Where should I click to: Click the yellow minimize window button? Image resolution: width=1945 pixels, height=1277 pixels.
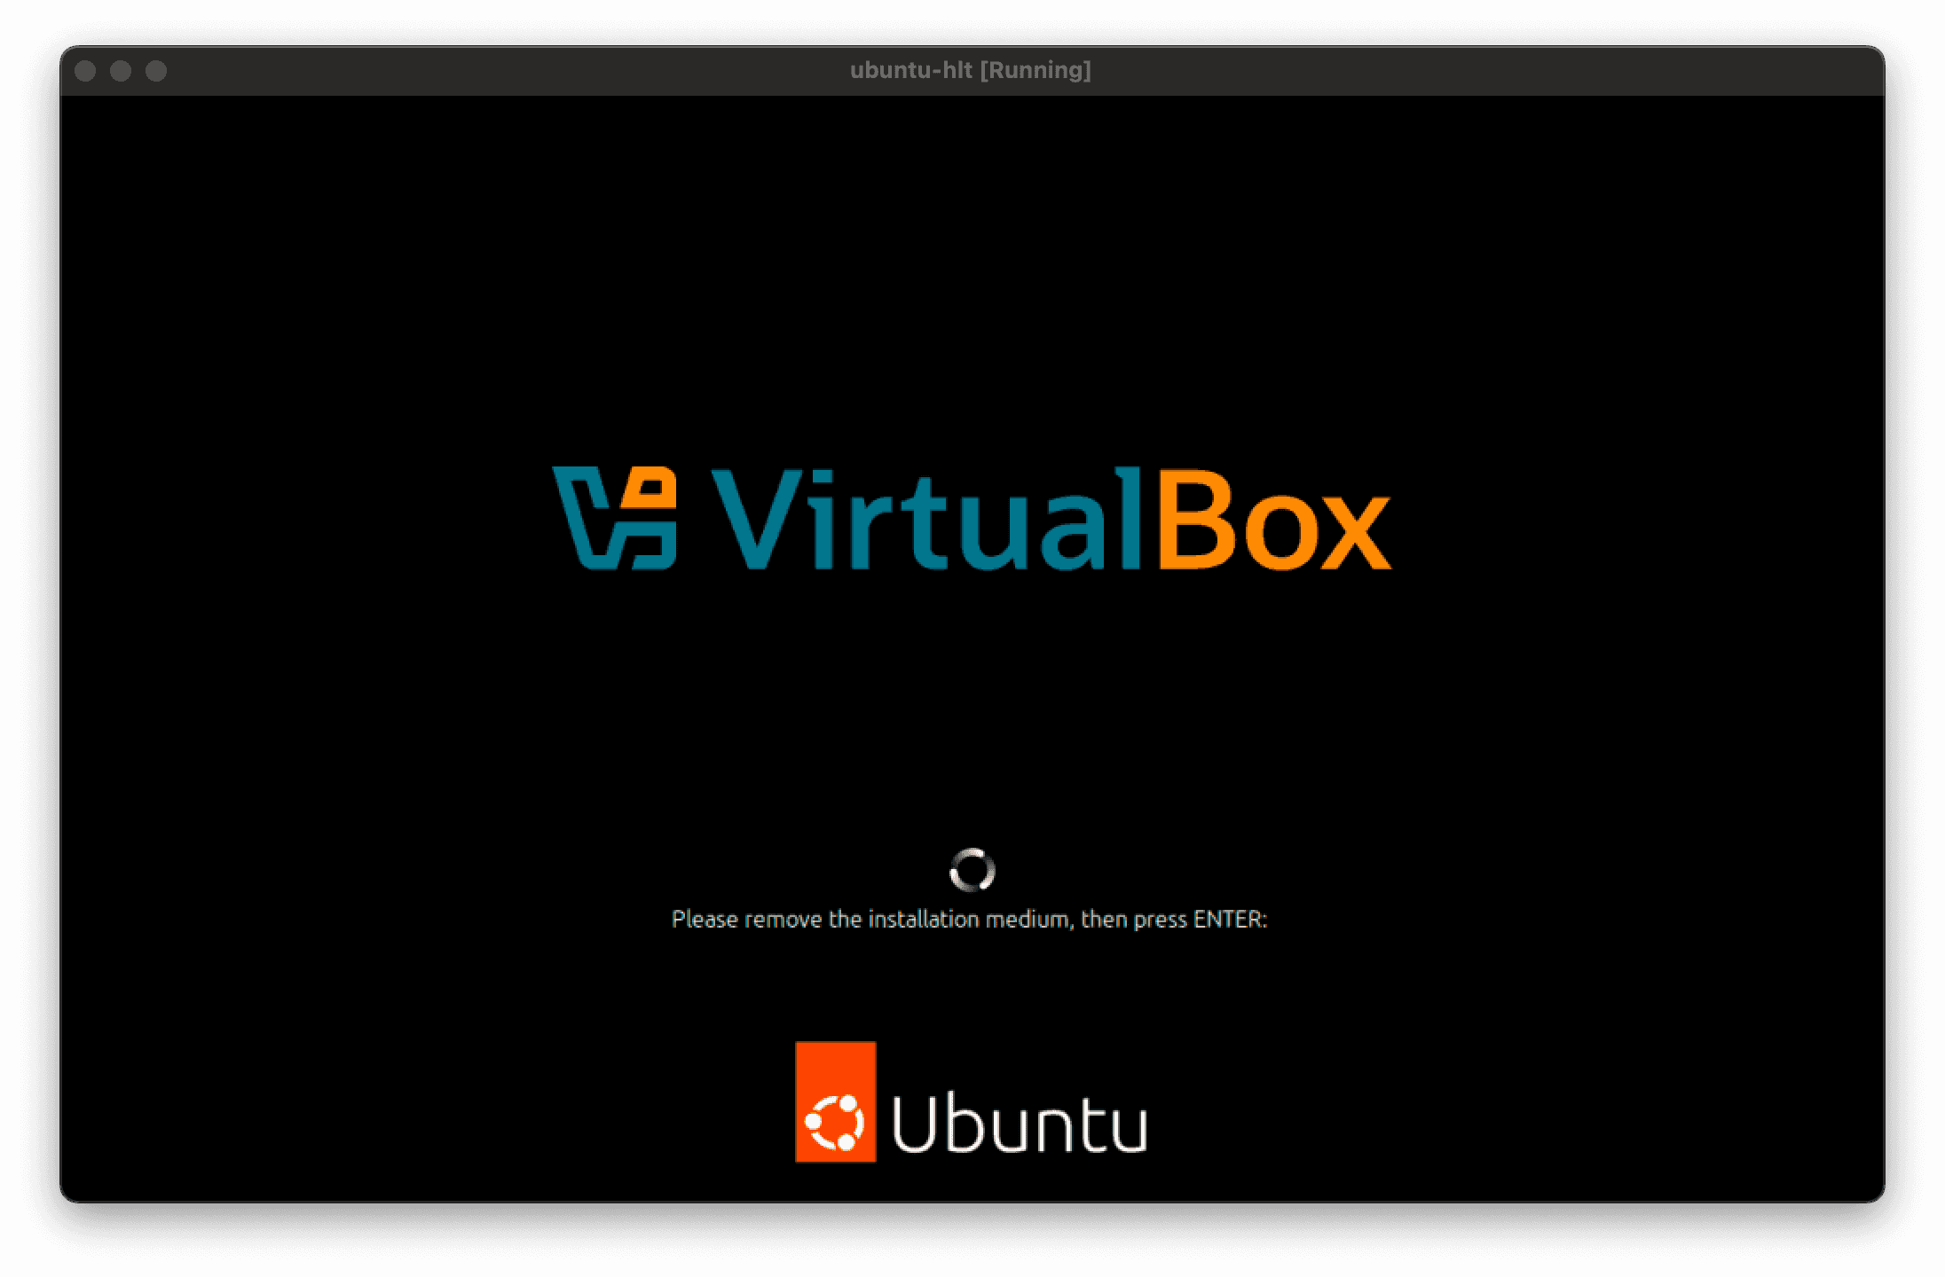(x=121, y=71)
